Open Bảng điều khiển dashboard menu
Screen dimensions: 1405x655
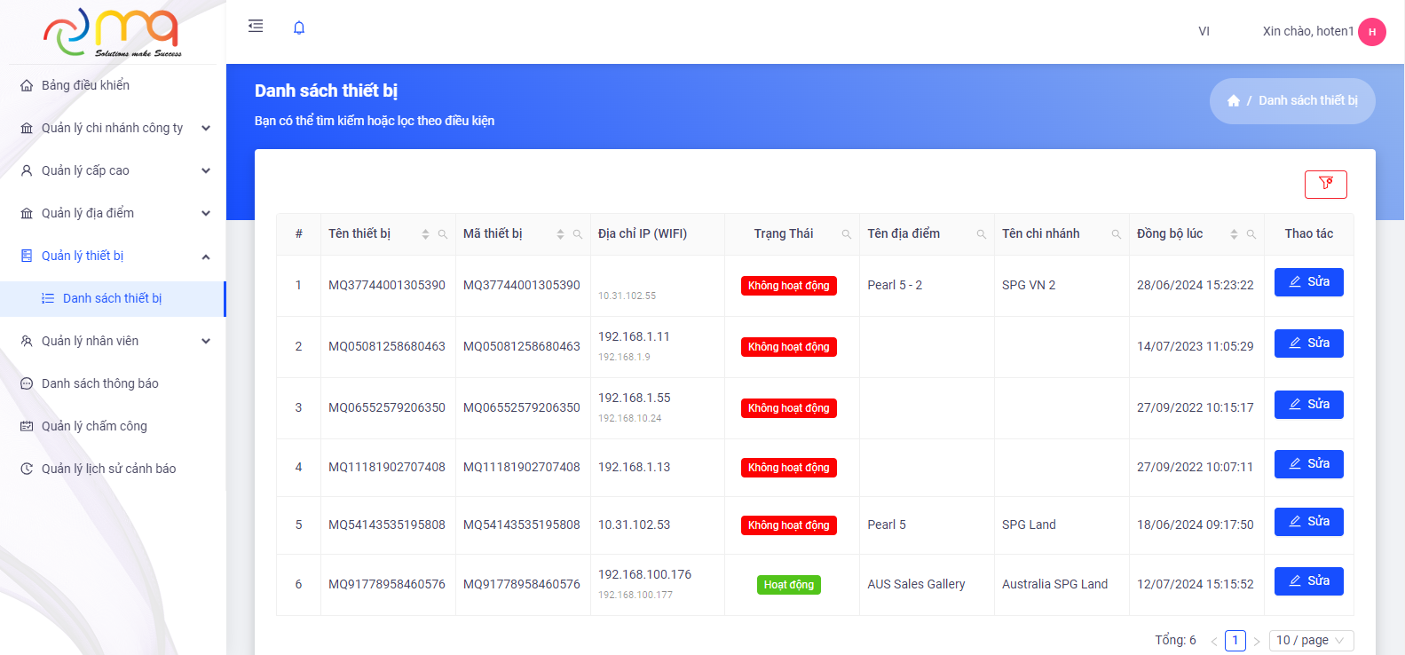tap(85, 85)
